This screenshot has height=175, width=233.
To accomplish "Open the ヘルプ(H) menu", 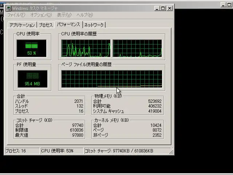I will pos(85,15).
